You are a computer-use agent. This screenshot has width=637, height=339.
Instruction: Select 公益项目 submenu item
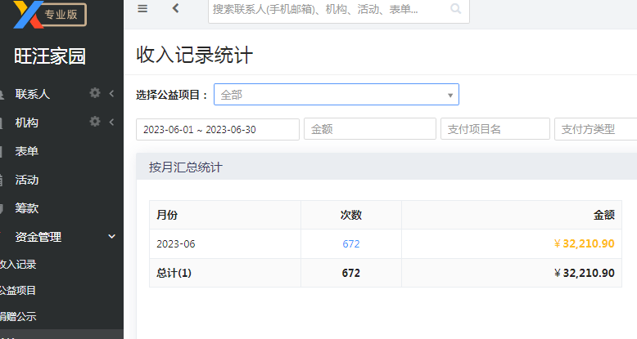18,290
